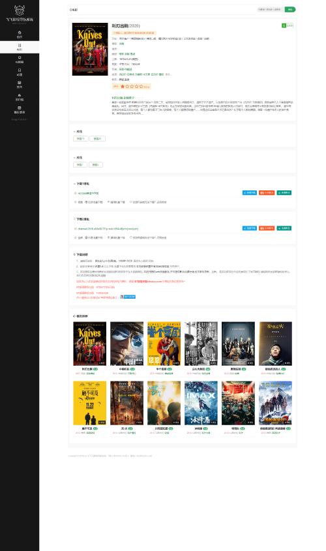Screen dimensions: 326x551
Task: Open the home page sidebar icon
Action: pos(20,33)
